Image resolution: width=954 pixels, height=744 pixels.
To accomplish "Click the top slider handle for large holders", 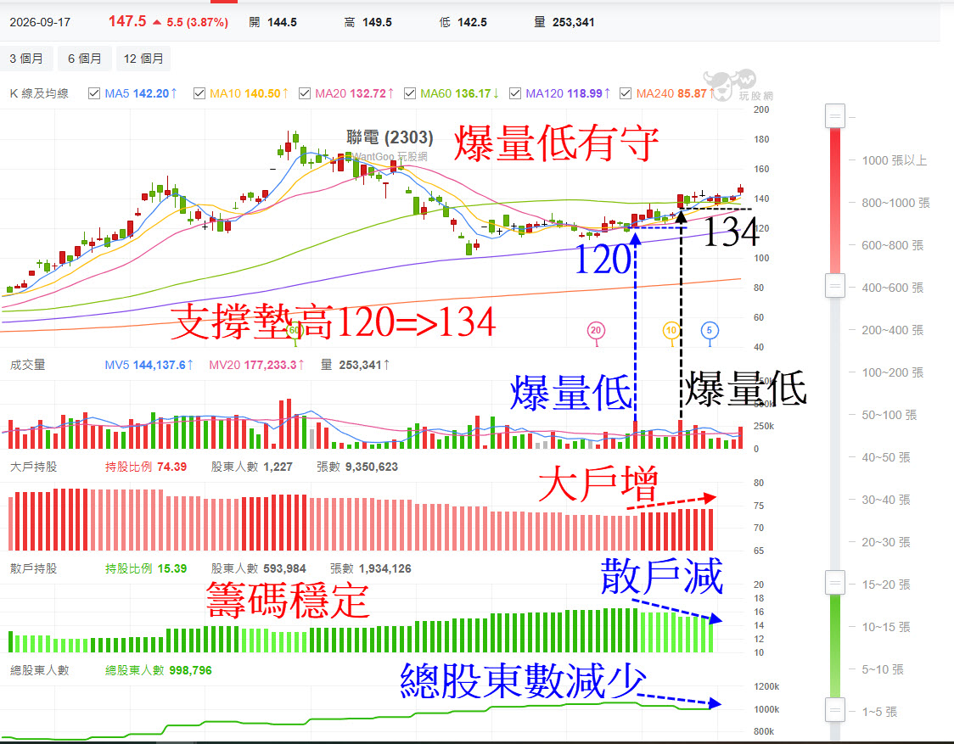I will point(835,115).
